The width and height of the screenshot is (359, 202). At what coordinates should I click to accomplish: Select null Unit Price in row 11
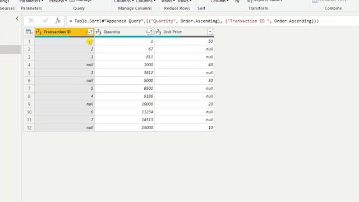184,120
